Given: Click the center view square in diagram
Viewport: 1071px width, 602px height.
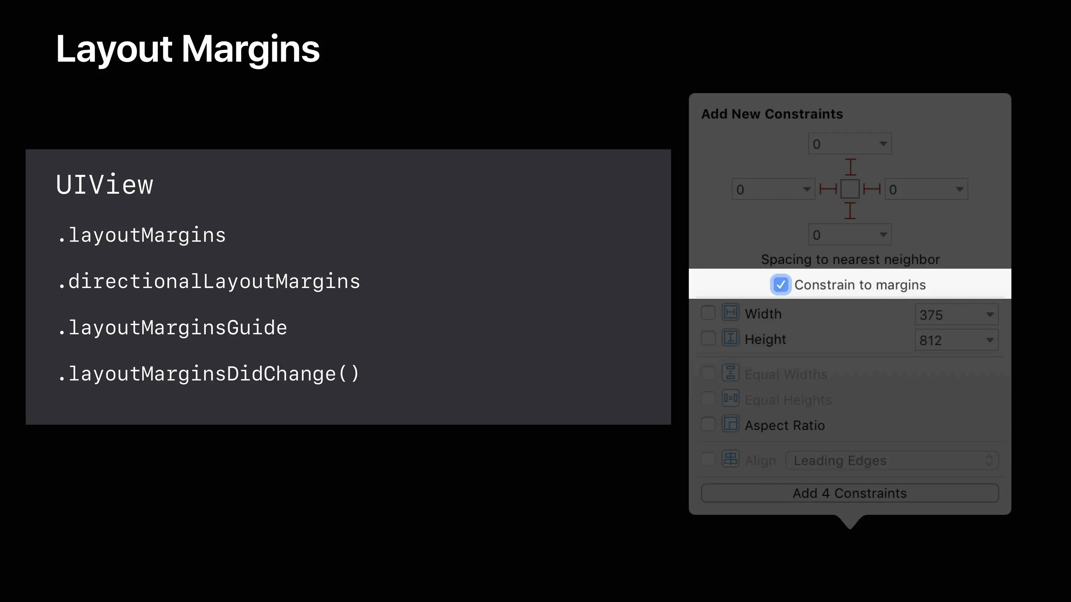Looking at the screenshot, I should pyautogui.click(x=850, y=189).
